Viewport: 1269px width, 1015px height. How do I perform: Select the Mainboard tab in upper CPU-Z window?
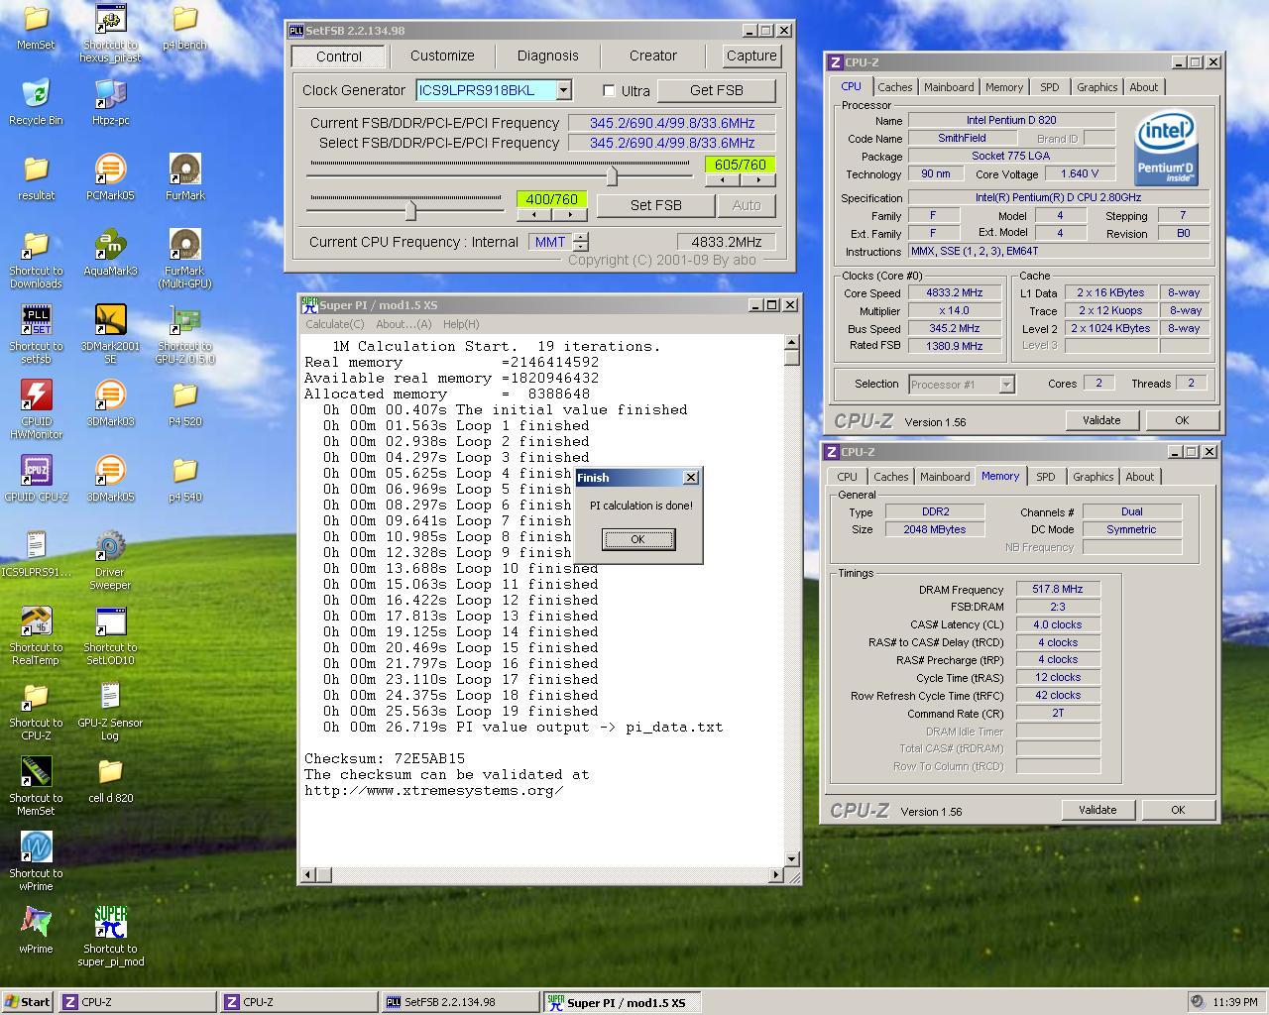pyautogui.click(x=949, y=87)
